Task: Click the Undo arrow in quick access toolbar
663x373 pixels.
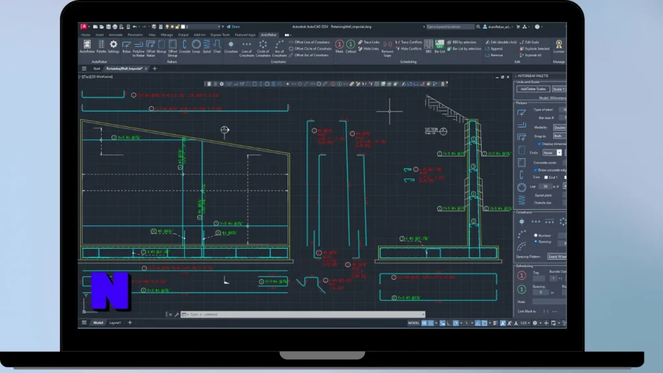Action: tap(135, 27)
